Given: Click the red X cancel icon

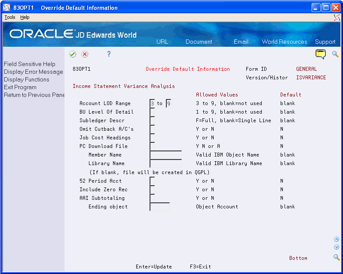Looking at the screenshot, I should [x=85, y=54].
